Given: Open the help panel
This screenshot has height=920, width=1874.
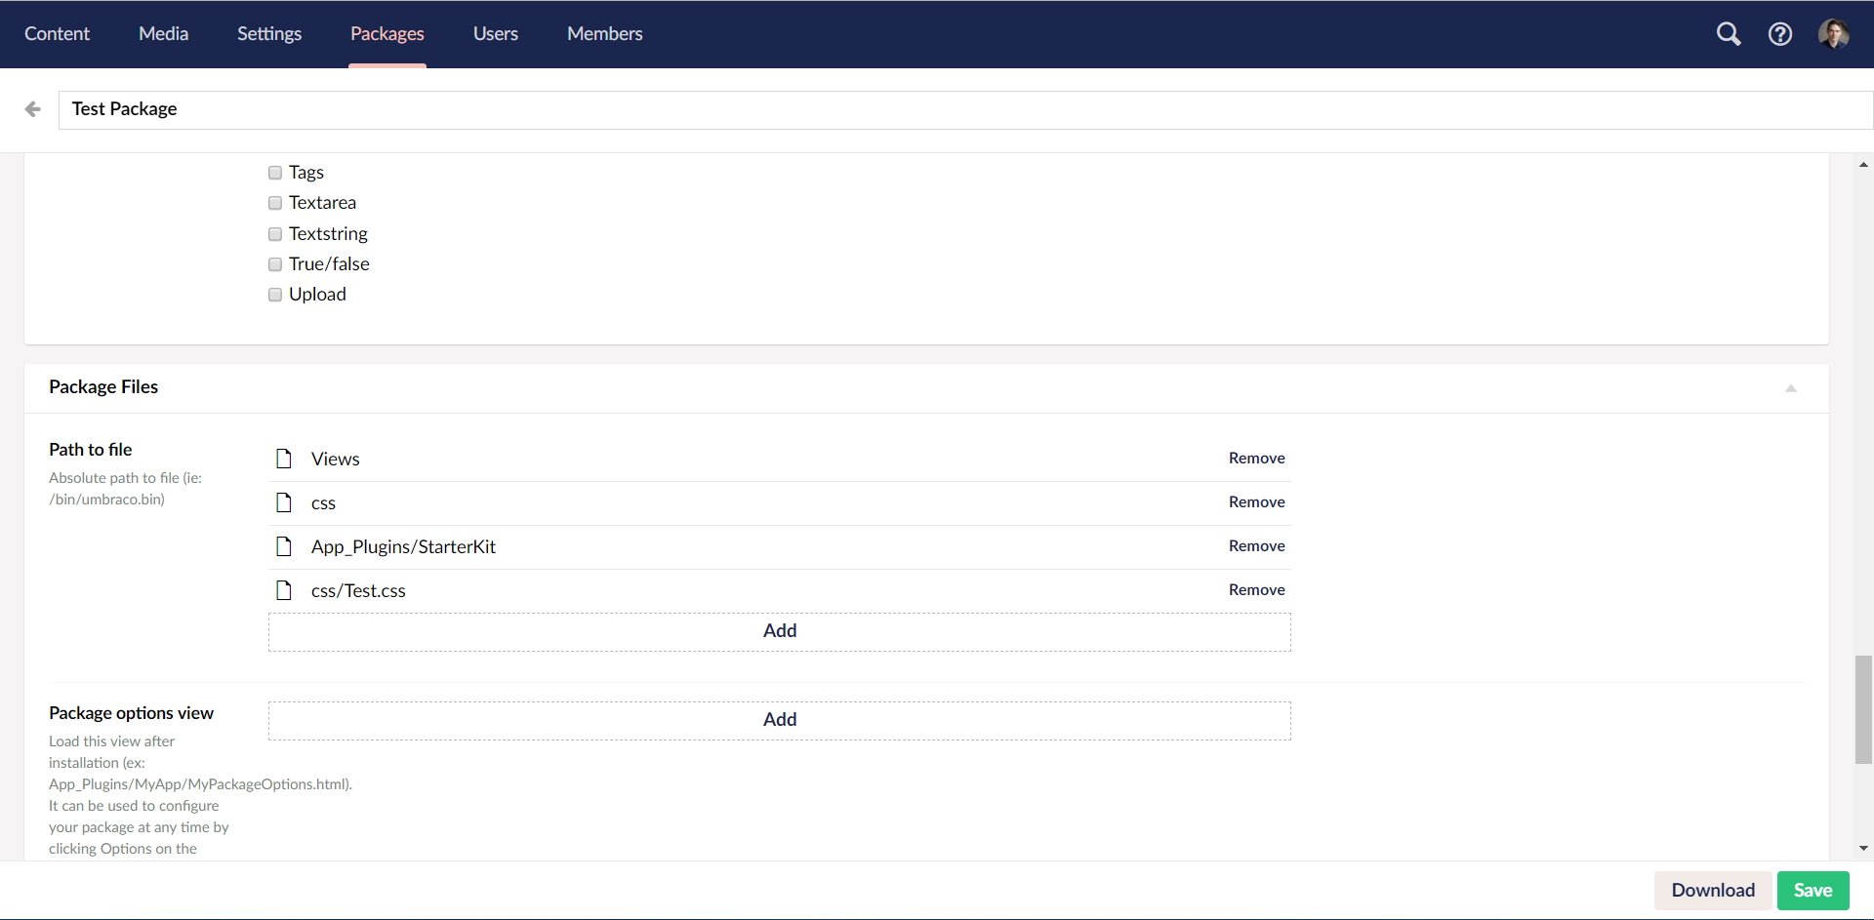Looking at the screenshot, I should coord(1780,33).
